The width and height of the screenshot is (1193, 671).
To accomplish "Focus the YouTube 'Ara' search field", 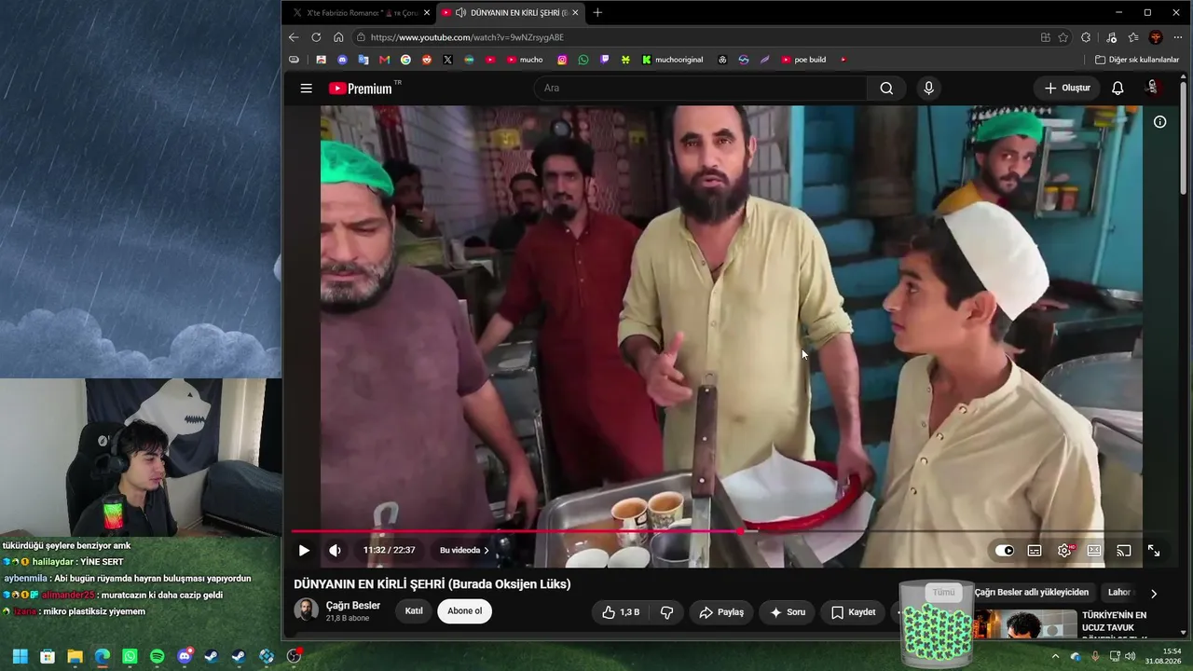I will pyautogui.click(x=701, y=89).
